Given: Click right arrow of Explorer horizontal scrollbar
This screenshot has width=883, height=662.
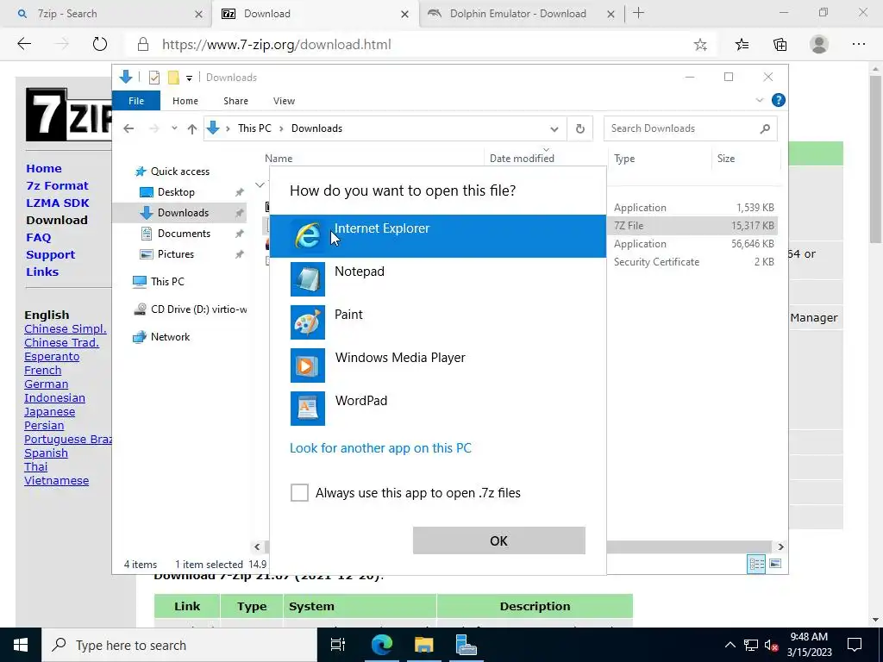Looking at the screenshot, I should coord(780,546).
